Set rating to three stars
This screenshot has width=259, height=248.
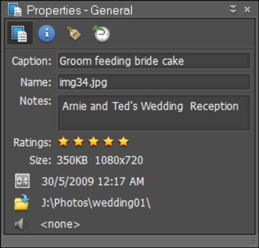tap(93, 142)
